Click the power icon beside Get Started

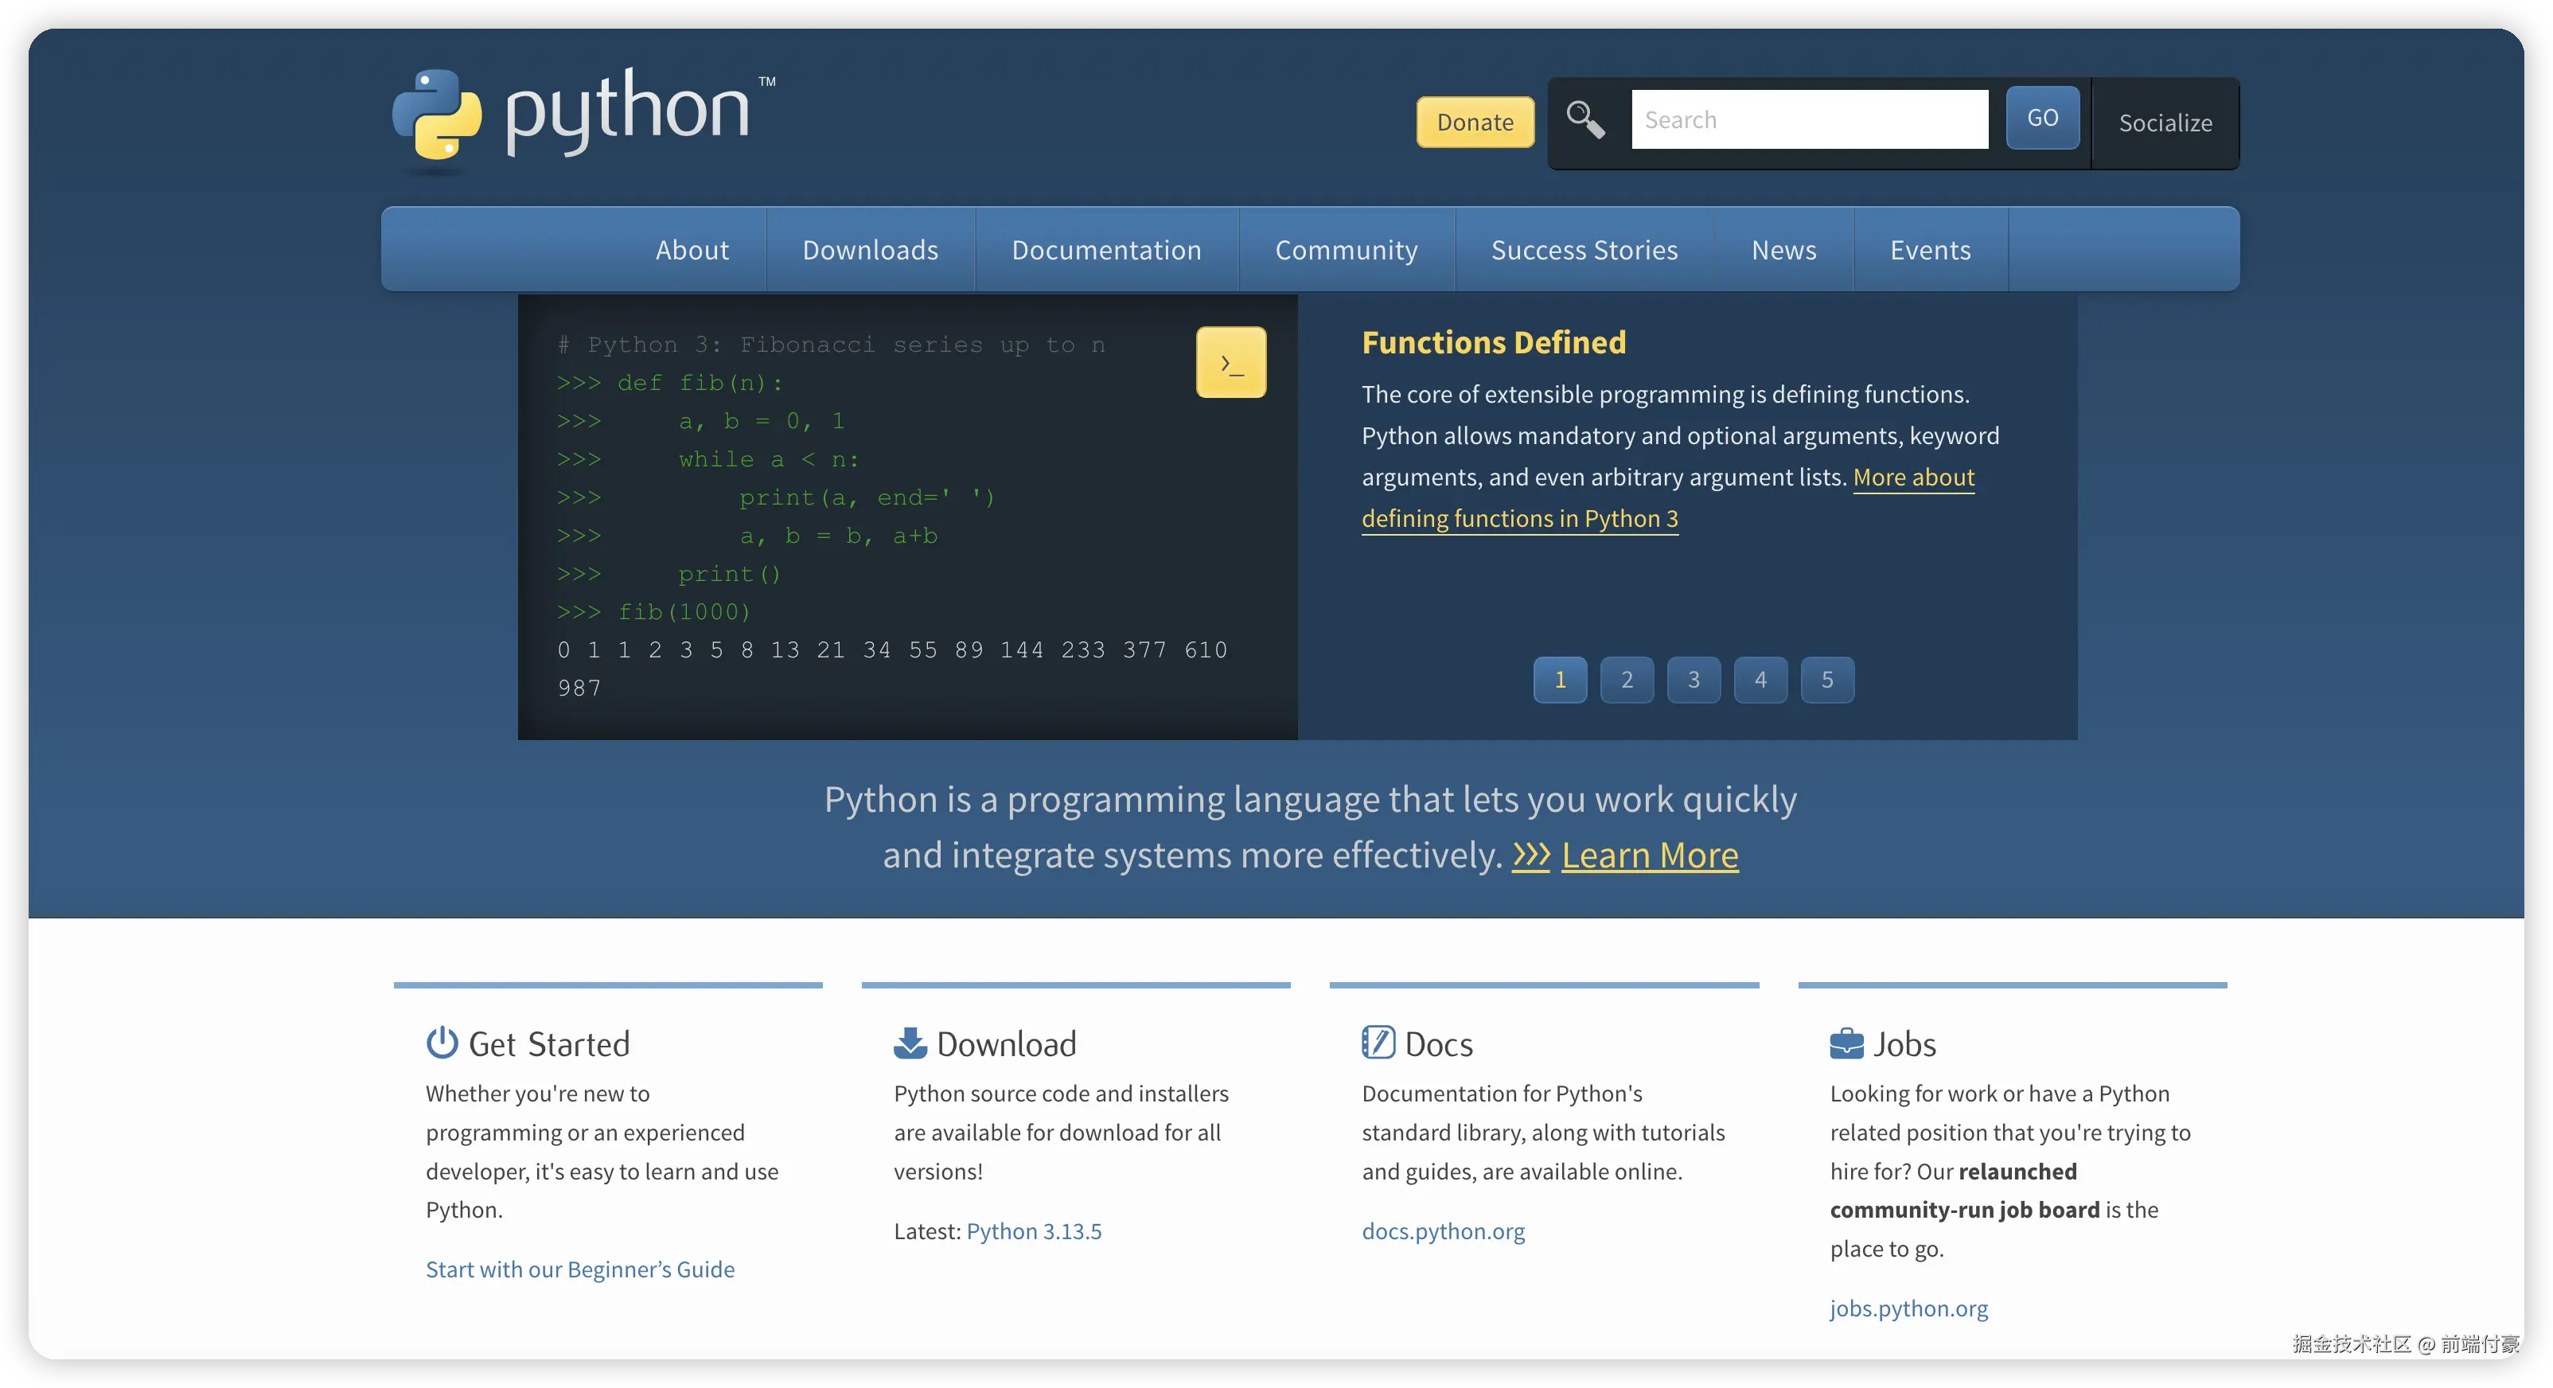coord(440,1042)
